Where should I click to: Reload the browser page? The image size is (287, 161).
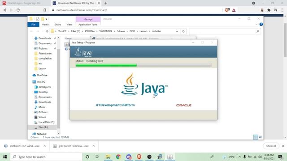click(x=18, y=10)
